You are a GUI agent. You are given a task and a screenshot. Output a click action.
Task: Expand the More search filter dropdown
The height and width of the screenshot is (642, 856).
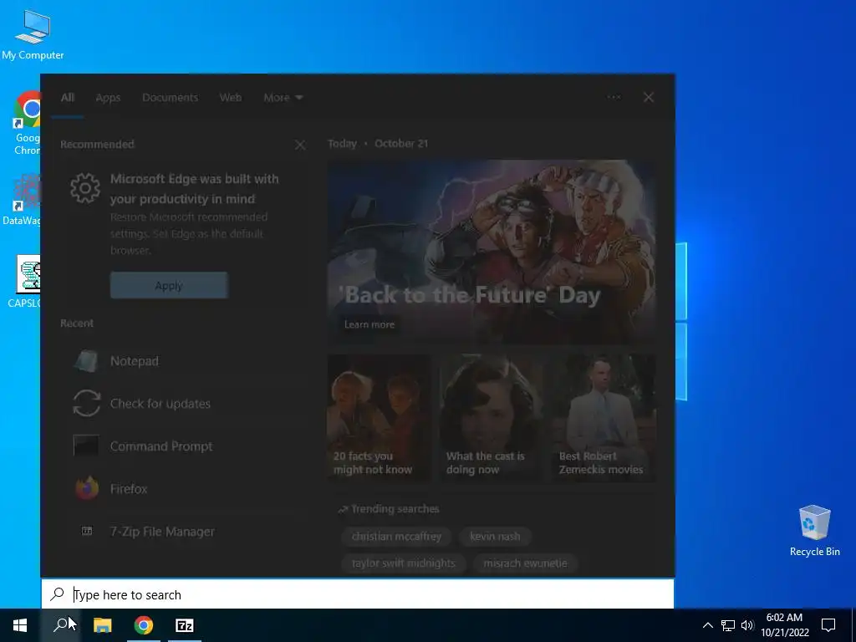pyautogui.click(x=283, y=97)
